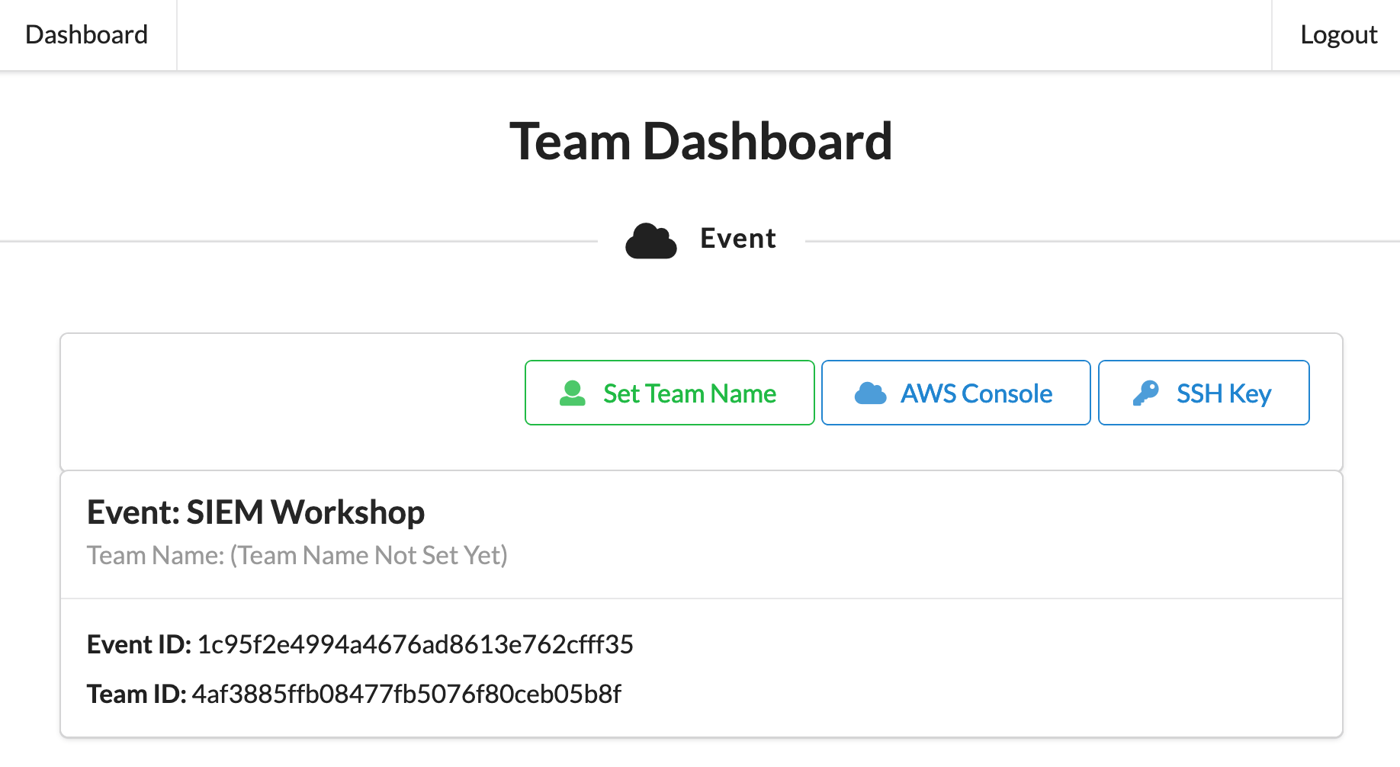The width and height of the screenshot is (1400, 767).
Task: Click the Event ID label
Action: coord(139,645)
